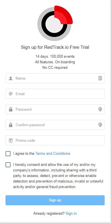The width and height of the screenshot is (111, 223).
Task: Click the password manager icon in Confirm password field
Action: [100, 125]
